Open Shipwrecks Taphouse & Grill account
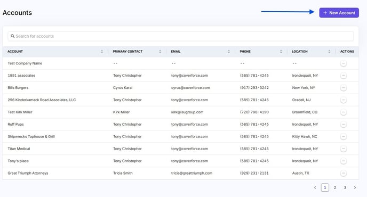This screenshot has height=197, width=367. (31, 136)
